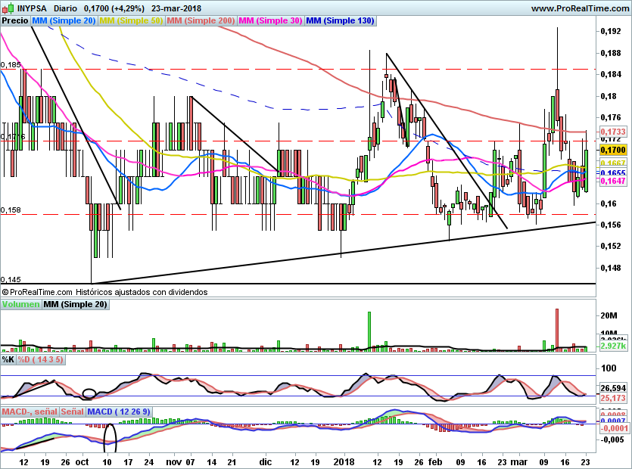Click the 26,594 stochastic %K value
This screenshot has width=632, height=469.
[613, 388]
